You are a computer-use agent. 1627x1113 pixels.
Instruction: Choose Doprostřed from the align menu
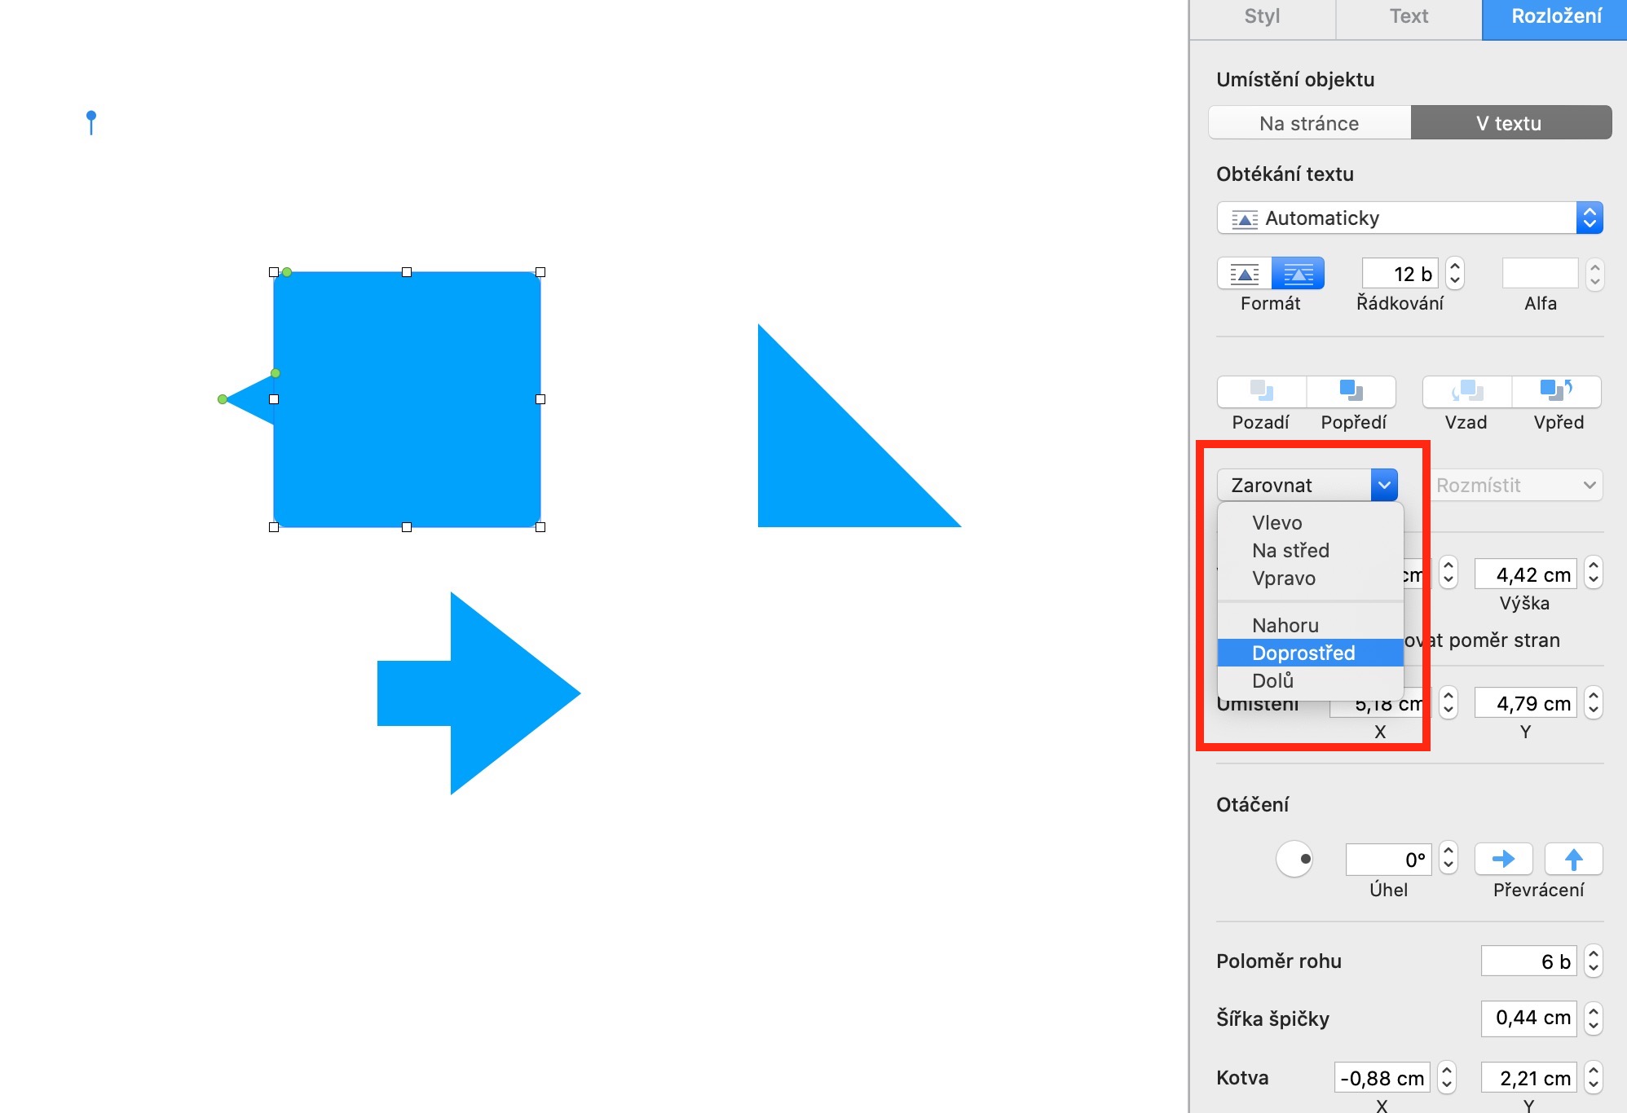[1303, 653]
